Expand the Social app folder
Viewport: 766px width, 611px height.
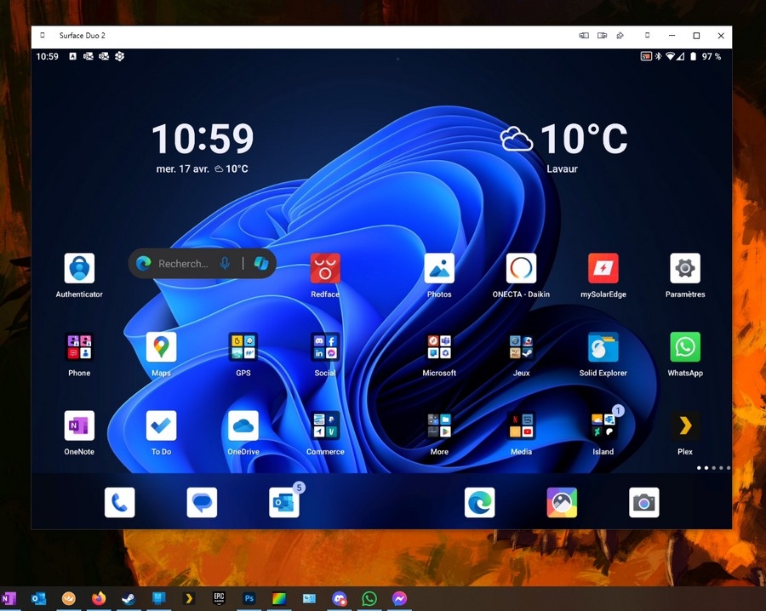click(x=325, y=347)
